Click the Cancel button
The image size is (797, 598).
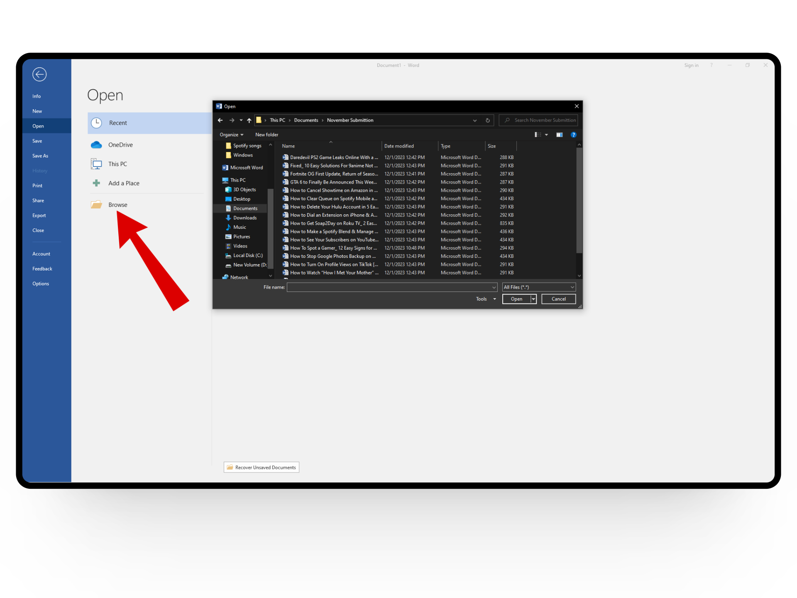pyautogui.click(x=558, y=299)
